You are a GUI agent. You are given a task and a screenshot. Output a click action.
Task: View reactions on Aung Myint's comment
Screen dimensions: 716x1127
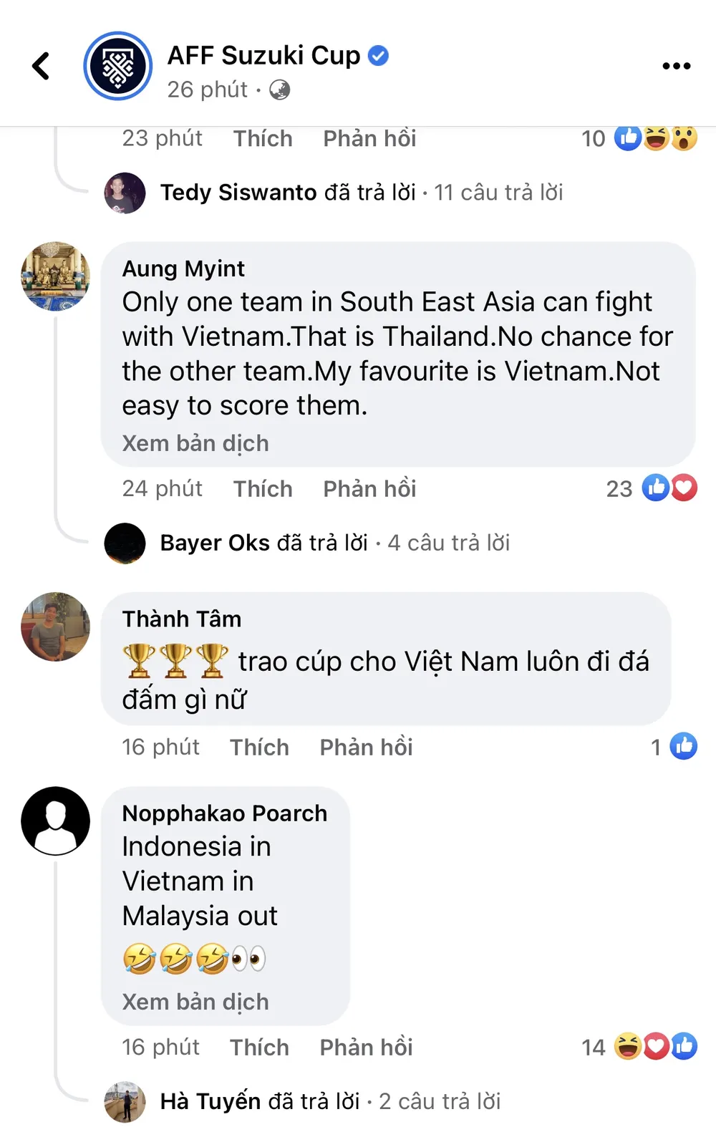coord(652,488)
